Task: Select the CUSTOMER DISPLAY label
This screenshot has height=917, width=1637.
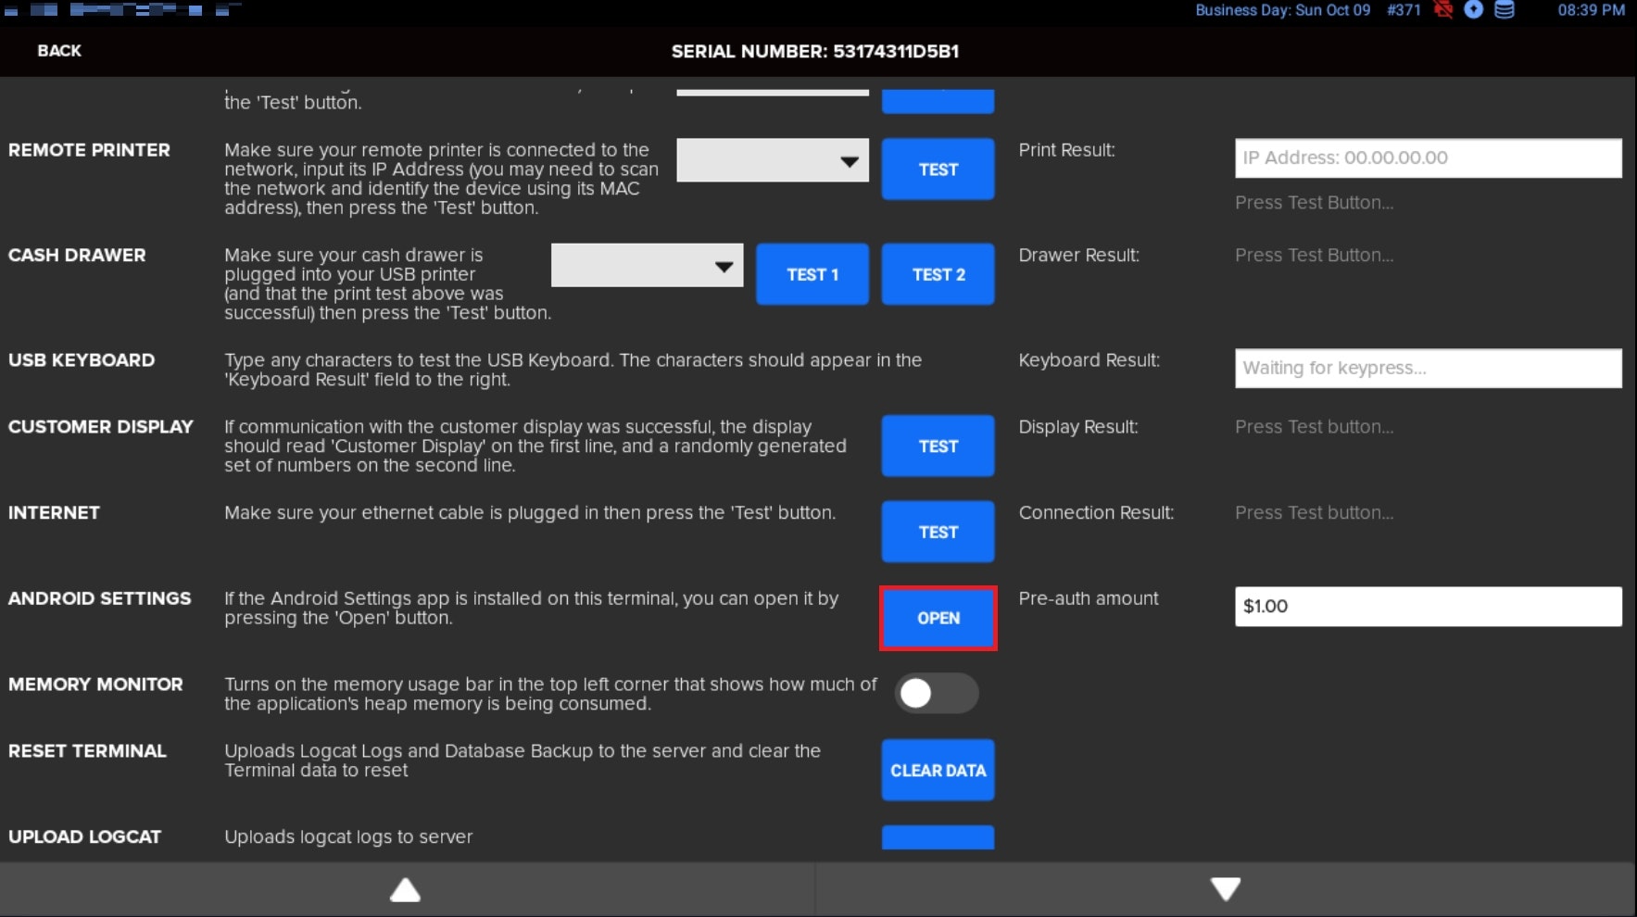Action: click(x=101, y=427)
